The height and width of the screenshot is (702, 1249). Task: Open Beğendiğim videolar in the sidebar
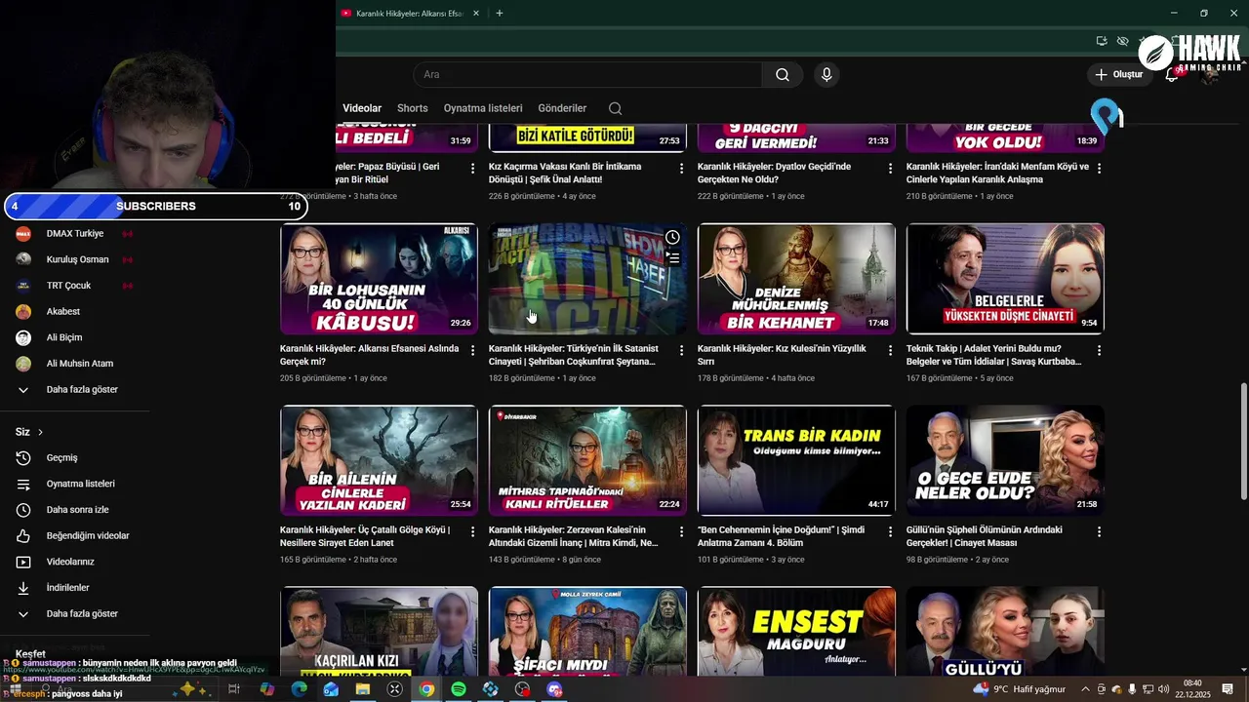click(88, 535)
